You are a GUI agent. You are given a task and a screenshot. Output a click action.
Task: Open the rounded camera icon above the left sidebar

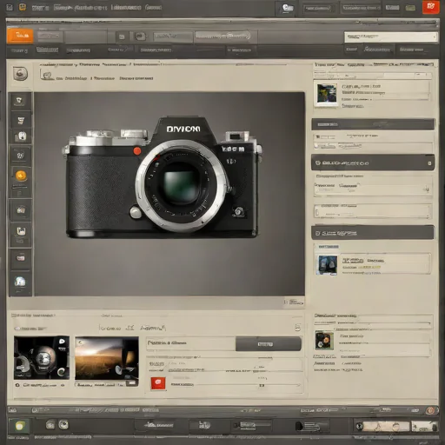pos(20,74)
